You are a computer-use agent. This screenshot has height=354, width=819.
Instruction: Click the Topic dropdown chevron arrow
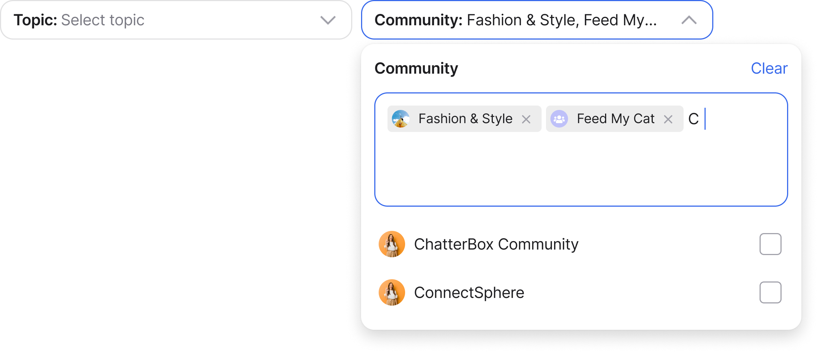[x=328, y=20]
